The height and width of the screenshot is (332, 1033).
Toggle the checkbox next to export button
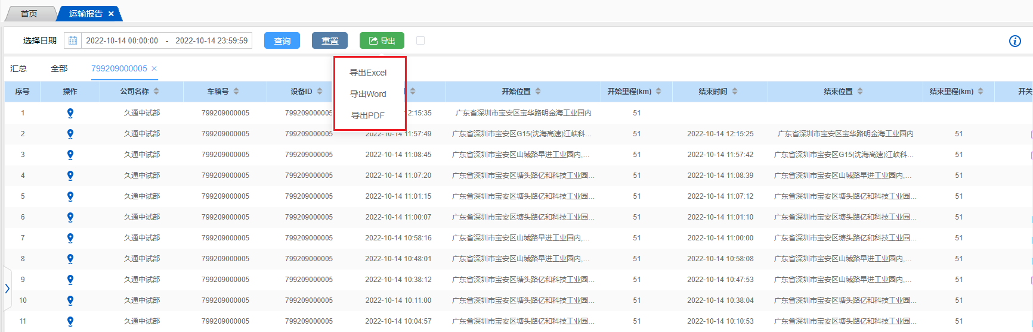[420, 40]
